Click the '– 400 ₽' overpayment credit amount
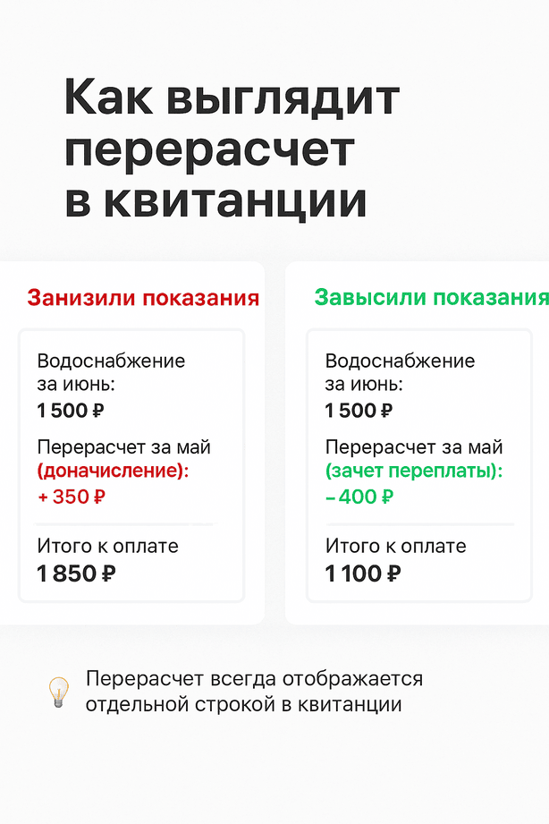This screenshot has height=824, width=549. (x=359, y=497)
